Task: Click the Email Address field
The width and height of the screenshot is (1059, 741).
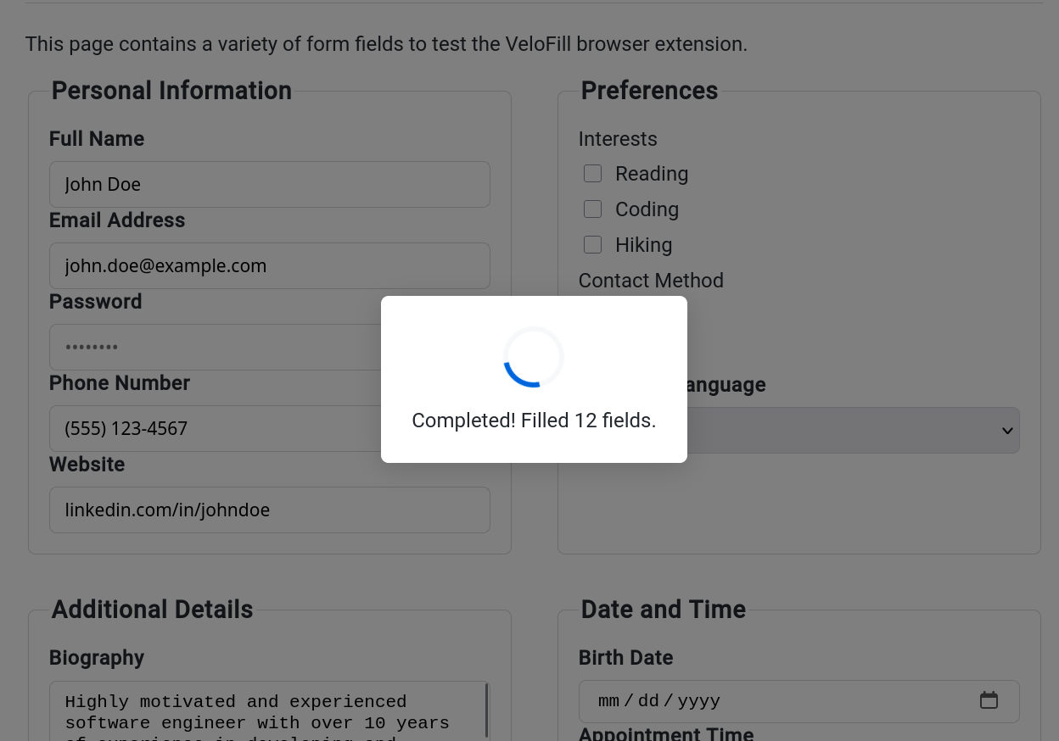Action: pyautogui.click(x=269, y=265)
